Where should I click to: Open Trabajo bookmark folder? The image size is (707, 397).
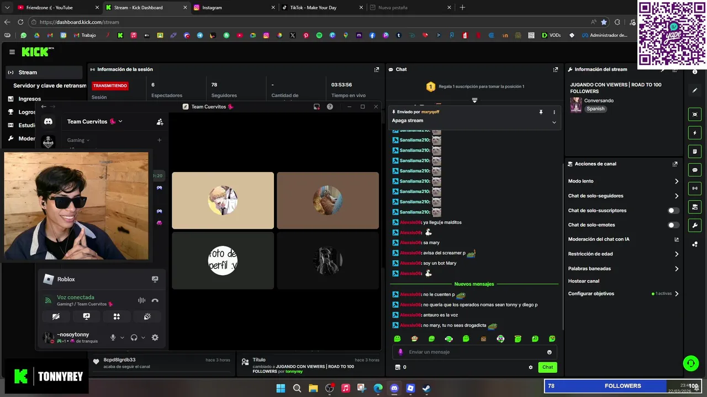84,35
